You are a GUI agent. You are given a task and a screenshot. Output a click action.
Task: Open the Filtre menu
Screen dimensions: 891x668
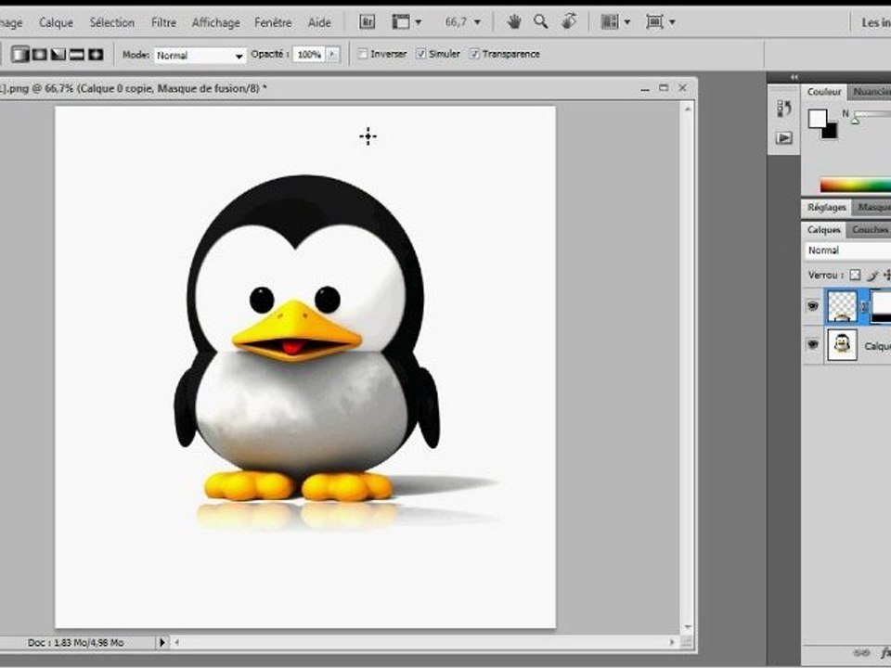point(163,22)
